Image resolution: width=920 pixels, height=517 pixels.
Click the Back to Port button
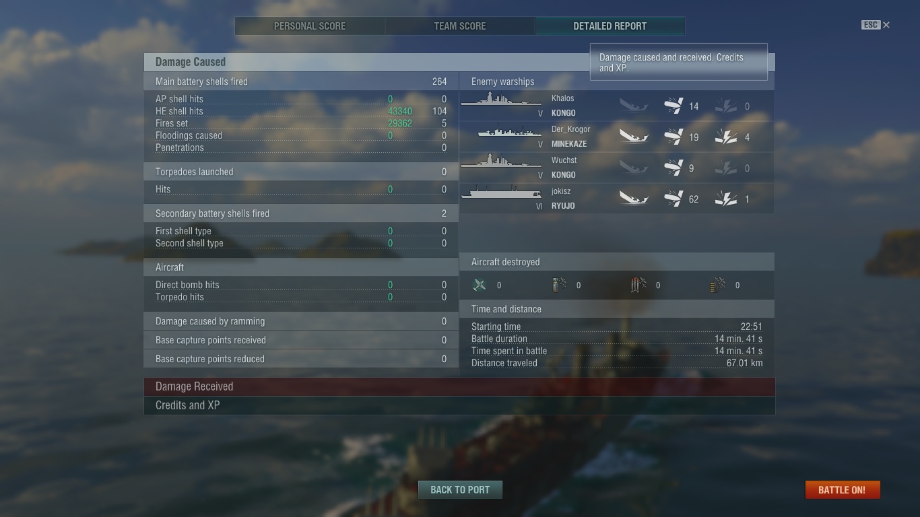[x=460, y=489]
